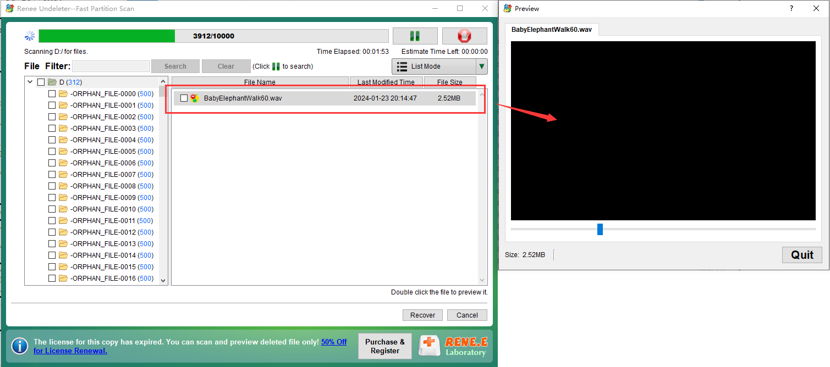Click the 2.52MB file size cell
Viewport: 830px width, 367px height.
coord(449,98)
